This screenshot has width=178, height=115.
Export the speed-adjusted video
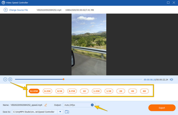162,108
